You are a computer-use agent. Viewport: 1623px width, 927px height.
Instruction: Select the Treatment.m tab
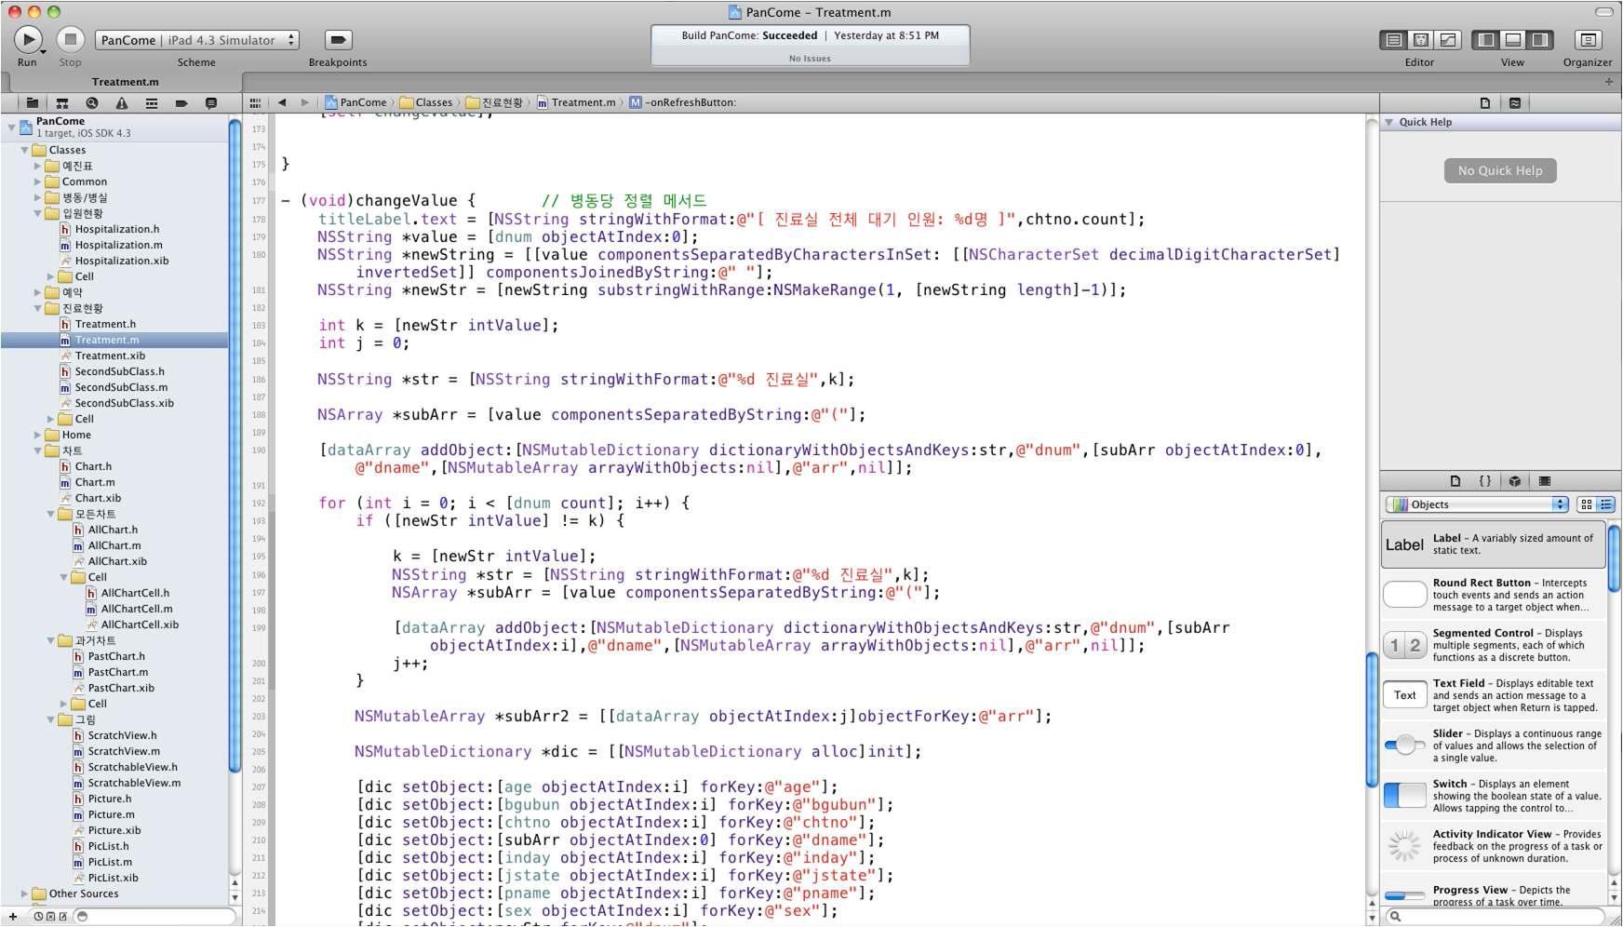point(125,82)
